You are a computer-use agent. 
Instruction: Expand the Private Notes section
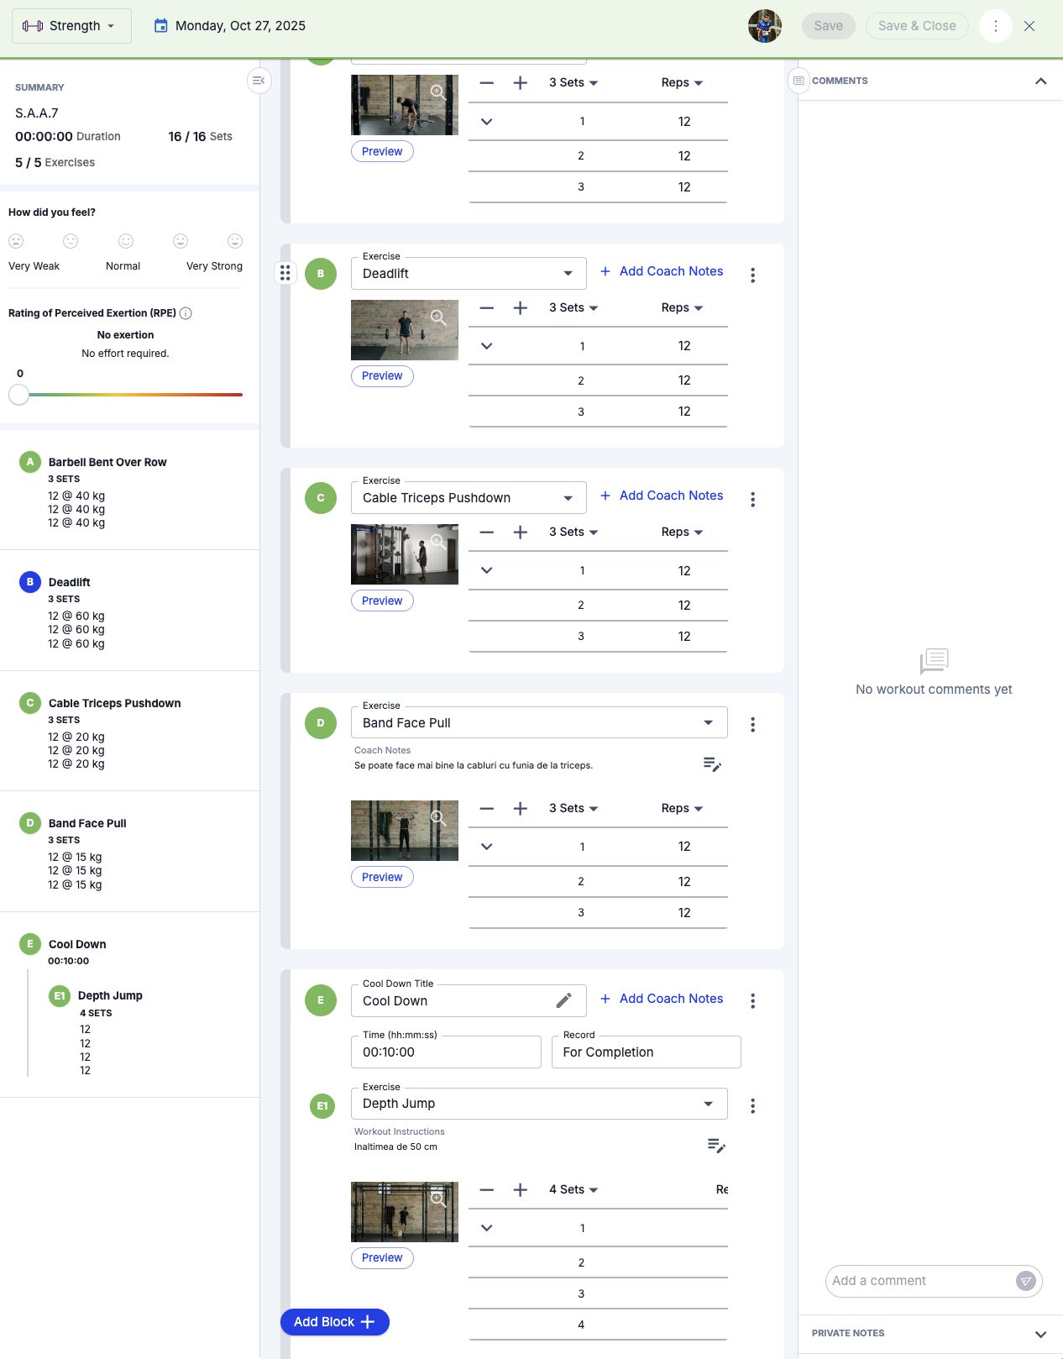pyautogui.click(x=1040, y=1334)
